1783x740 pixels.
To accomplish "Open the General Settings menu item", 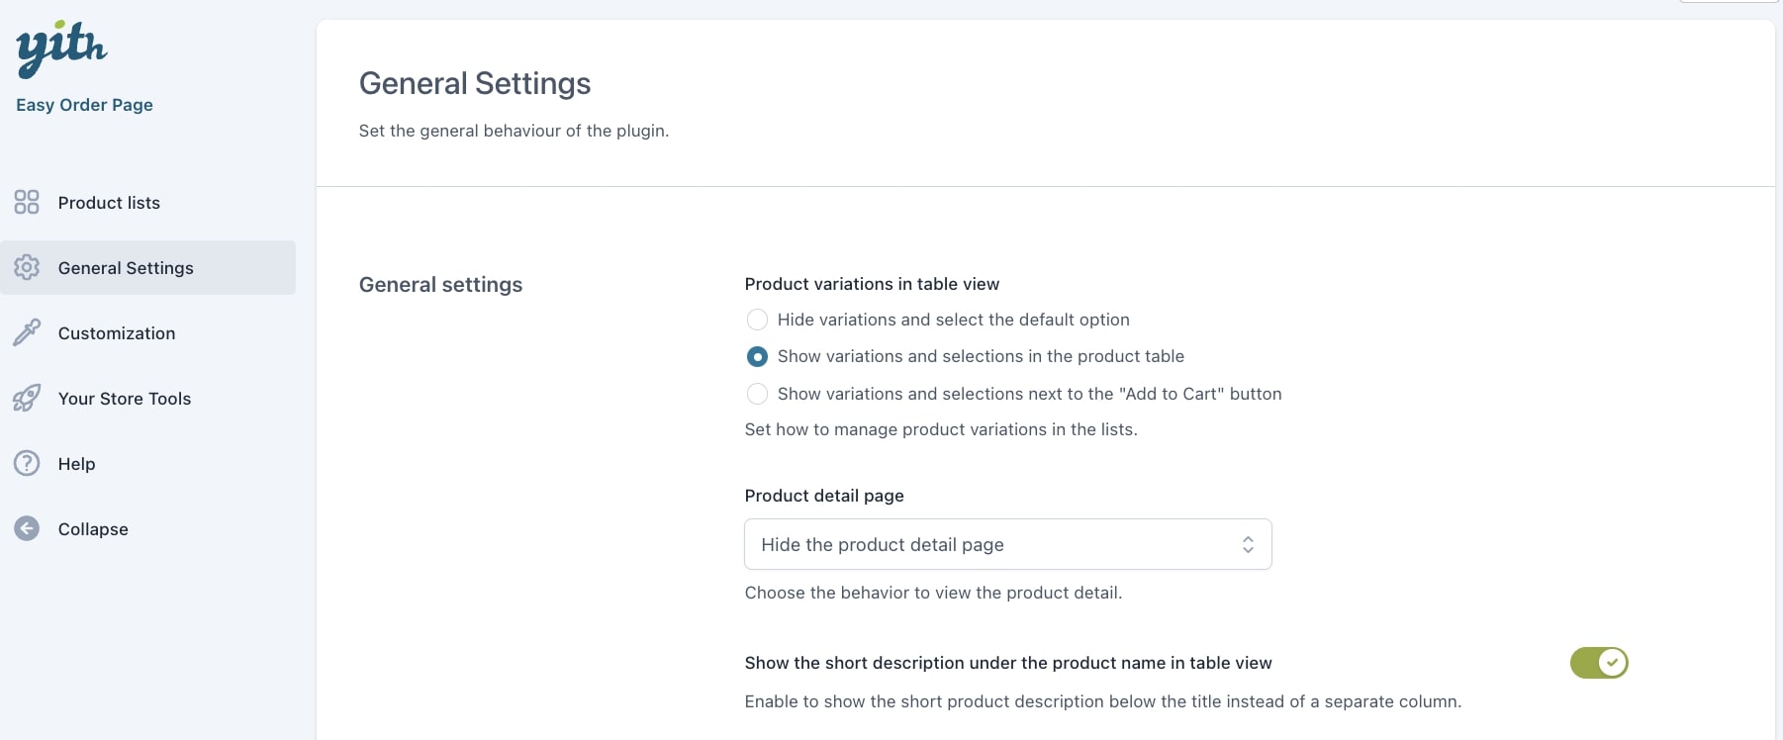I will click(148, 267).
